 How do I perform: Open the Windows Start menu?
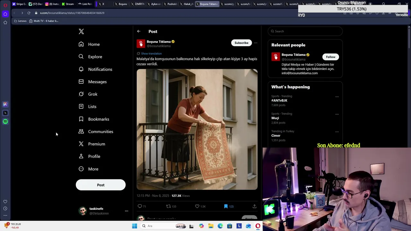(x=135, y=226)
